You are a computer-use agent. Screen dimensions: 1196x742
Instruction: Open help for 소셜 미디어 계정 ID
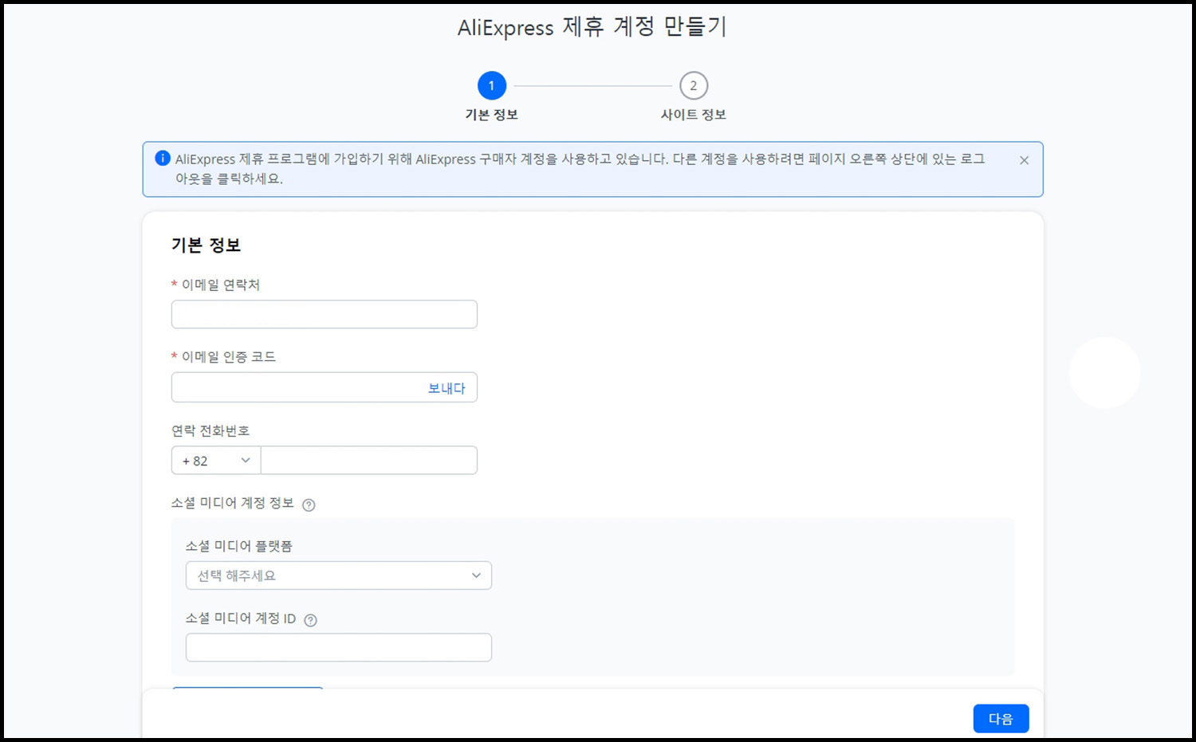pos(311,620)
